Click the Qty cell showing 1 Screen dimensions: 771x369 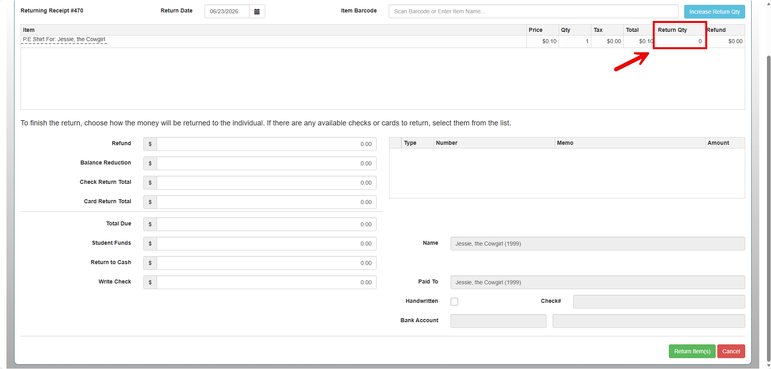pyautogui.click(x=575, y=41)
